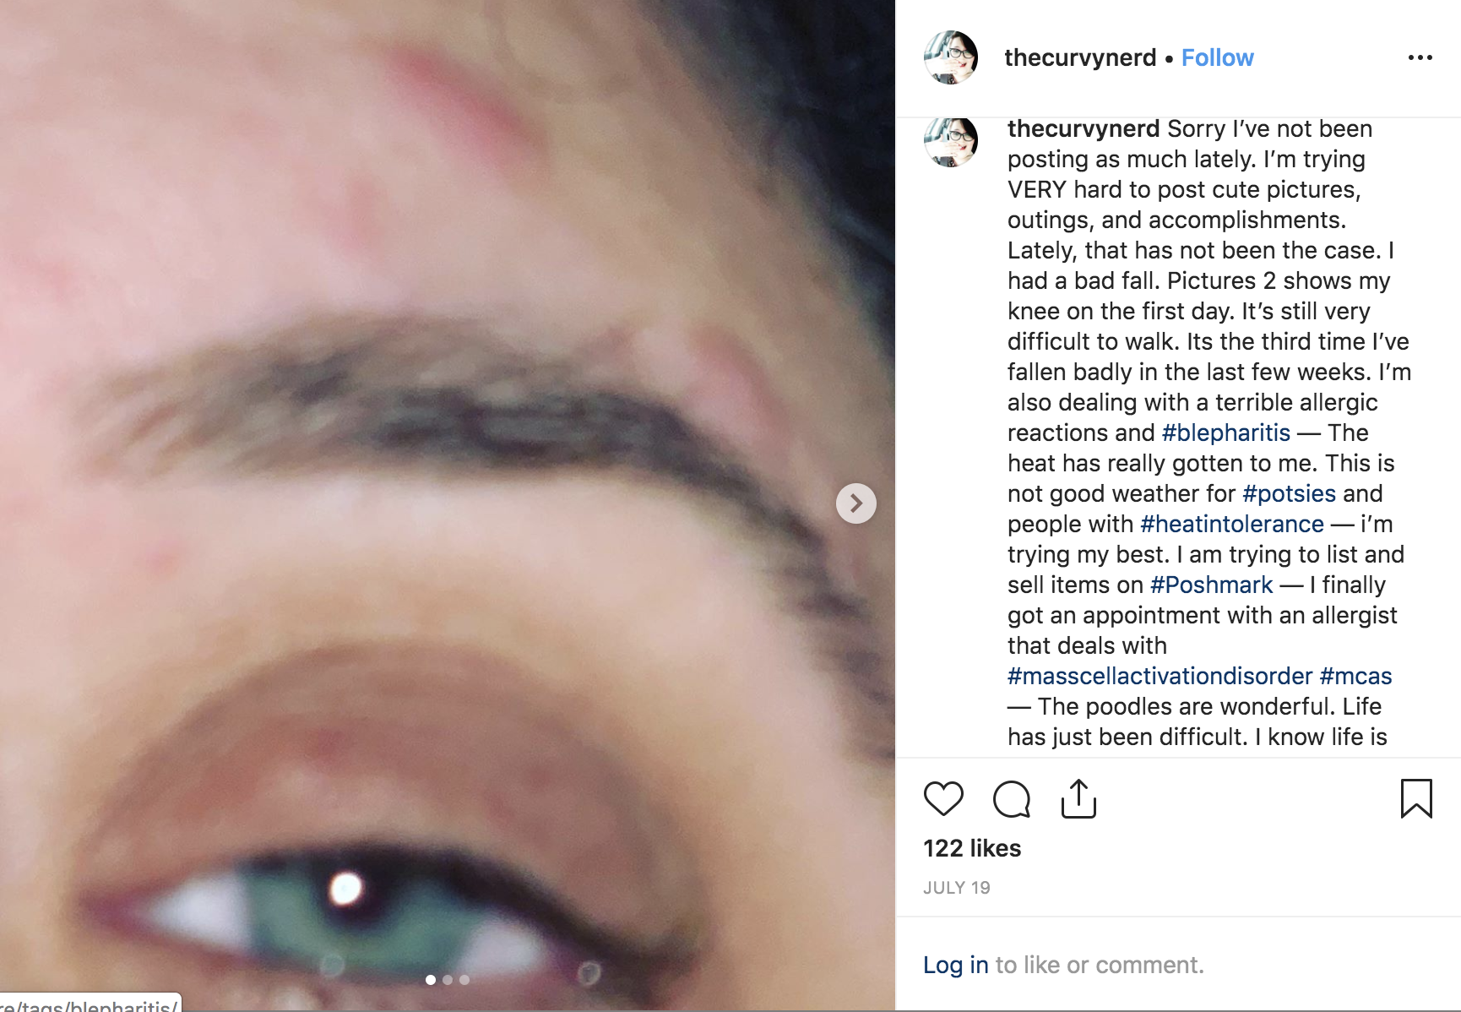Jump to third carousel dot
The image size is (1461, 1012).
tap(464, 980)
